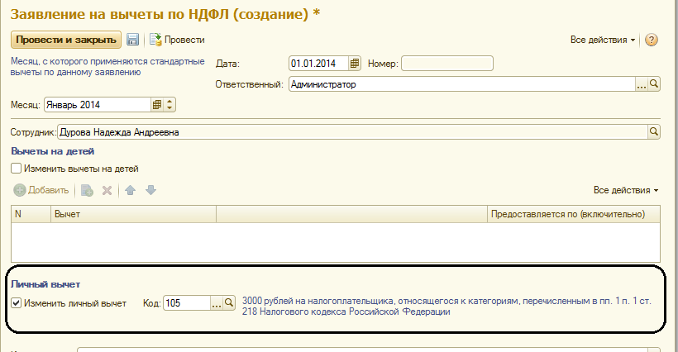This screenshot has width=678, height=352.
Task: Click the move up arrow icon
Action: click(x=130, y=190)
